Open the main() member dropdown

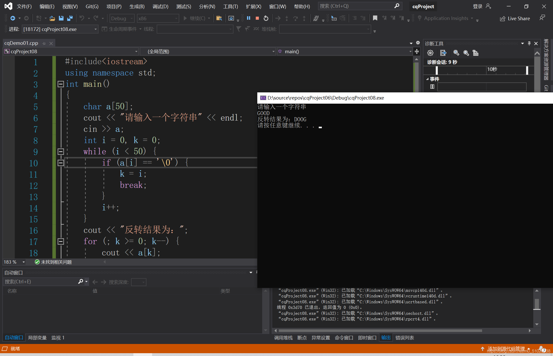(x=345, y=52)
